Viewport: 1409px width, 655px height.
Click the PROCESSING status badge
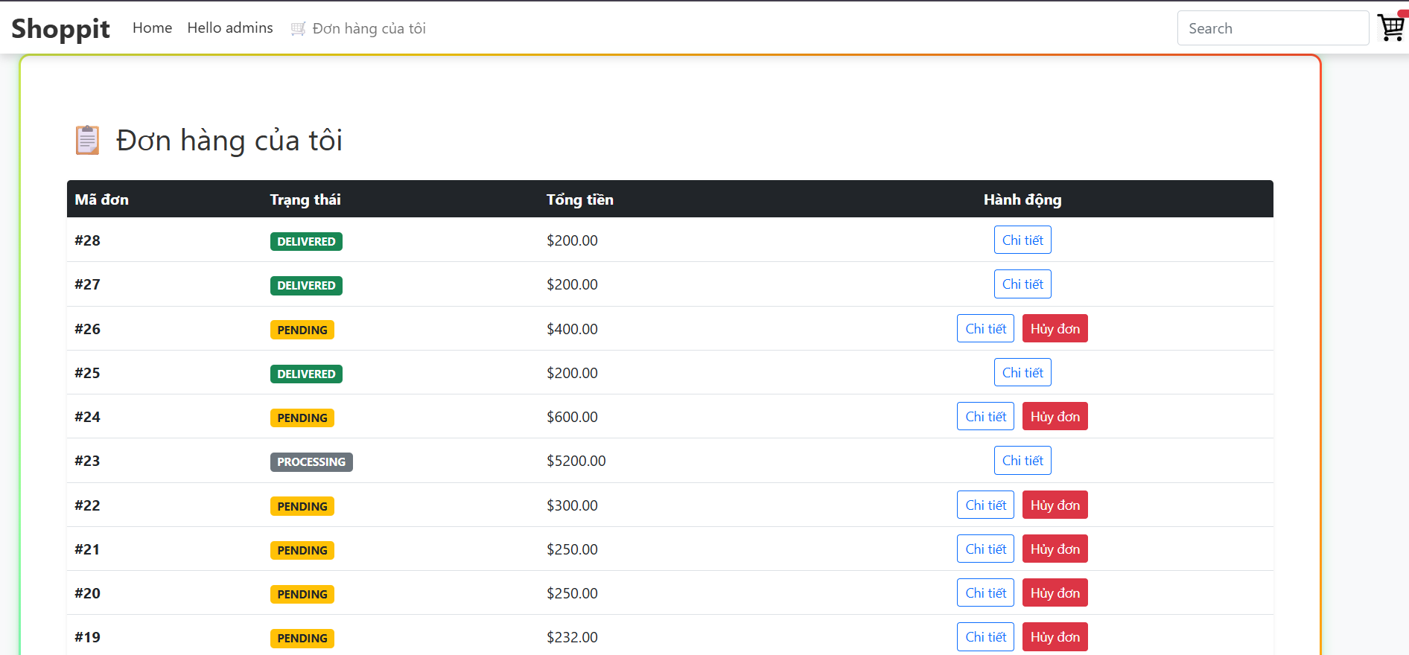[x=311, y=462]
